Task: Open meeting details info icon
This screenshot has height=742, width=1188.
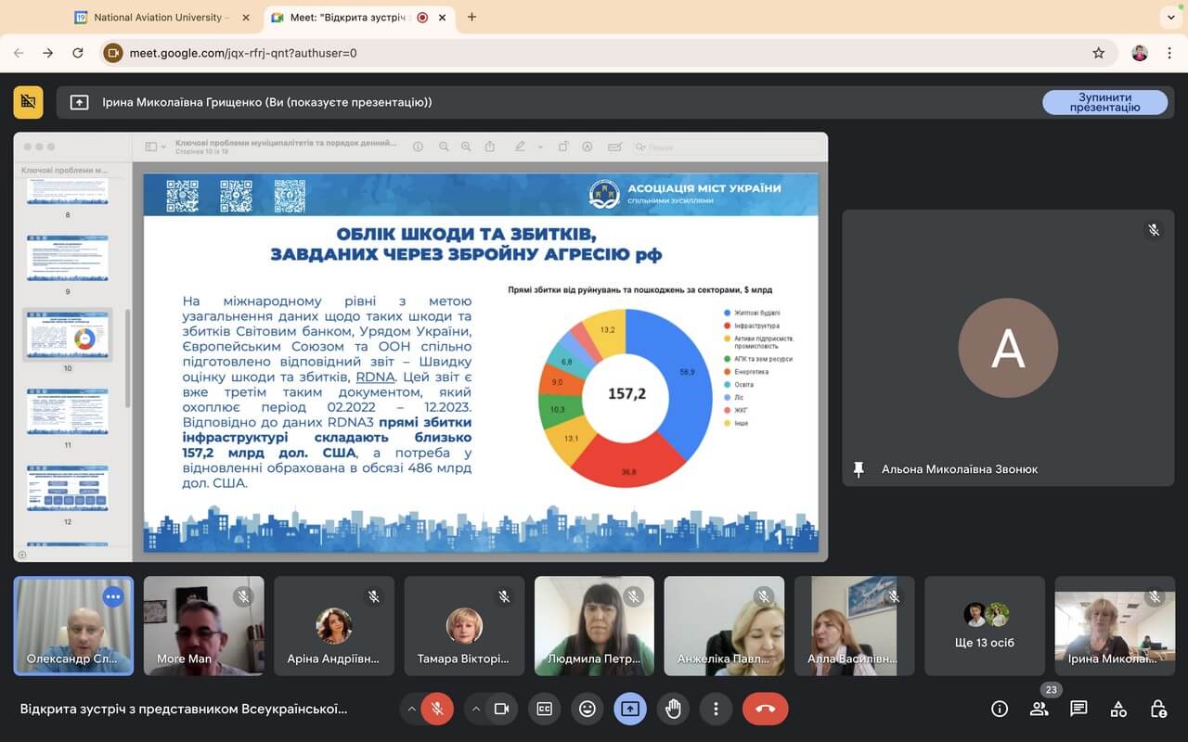Action: tap(1000, 709)
